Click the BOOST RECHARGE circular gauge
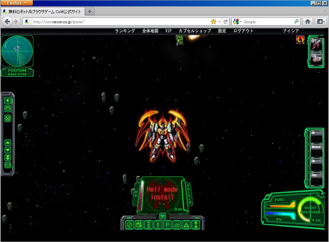 [x=310, y=210]
